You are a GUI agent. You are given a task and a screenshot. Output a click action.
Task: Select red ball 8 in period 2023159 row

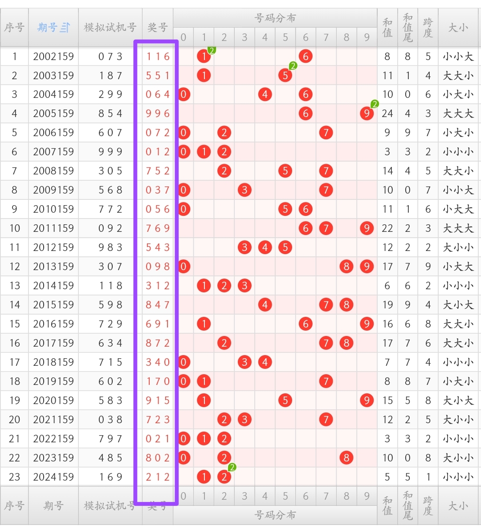[346, 457]
